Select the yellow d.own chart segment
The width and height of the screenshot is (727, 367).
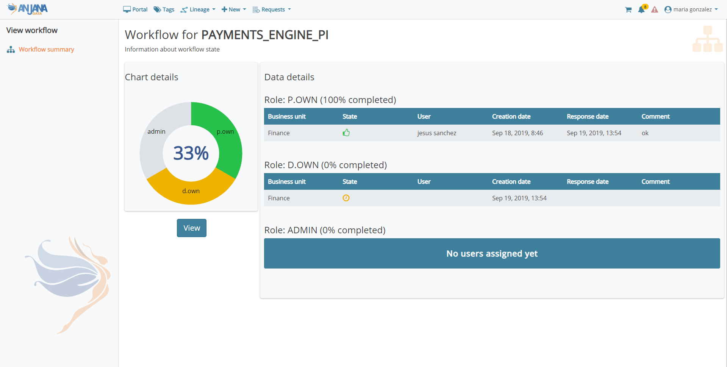[191, 191]
